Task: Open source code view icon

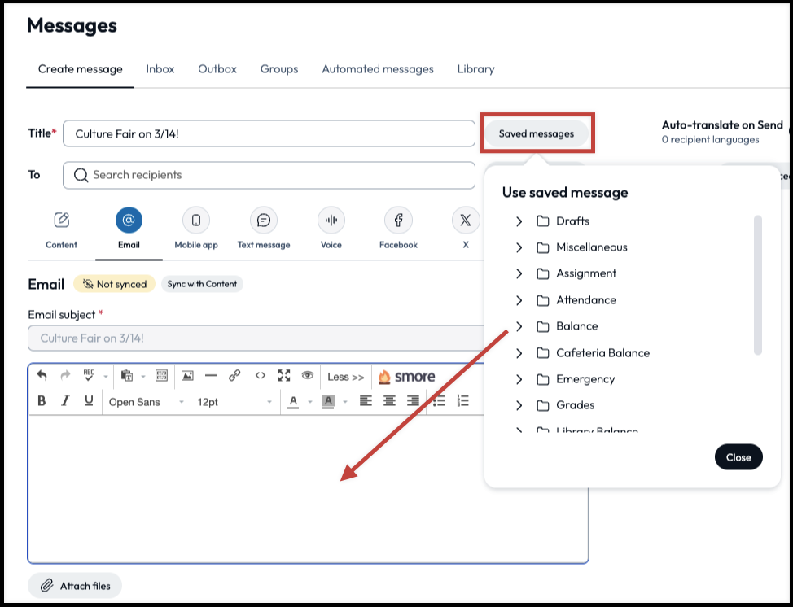Action: tap(261, 376)
